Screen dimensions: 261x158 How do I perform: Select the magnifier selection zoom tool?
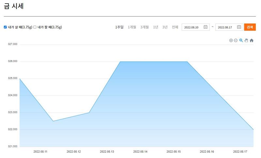tap(241, 40)
